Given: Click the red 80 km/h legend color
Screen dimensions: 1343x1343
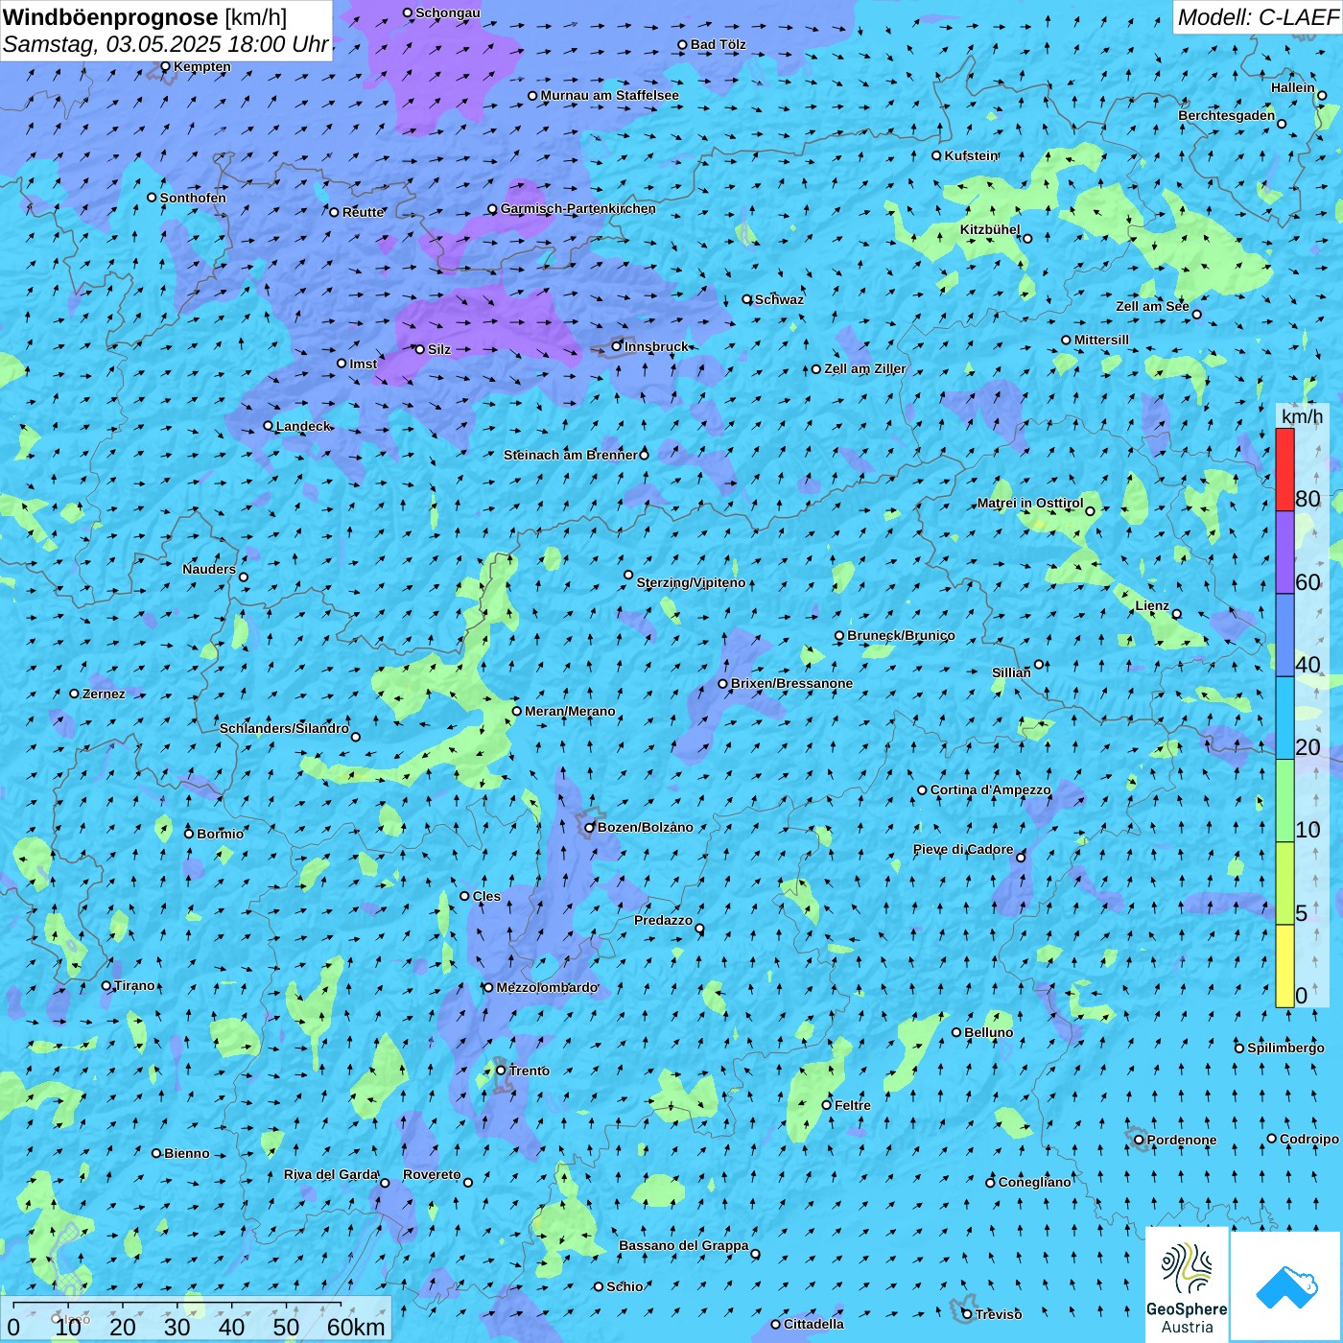Looking at the screenshot, I should point(1284,469).
